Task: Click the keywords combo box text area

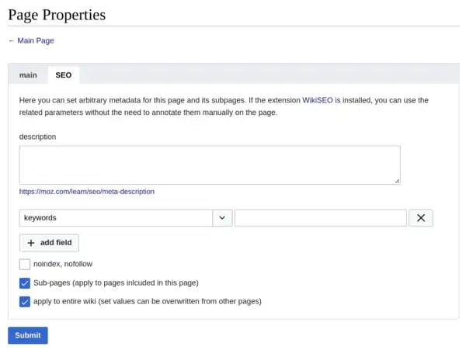Action: coord(116,218)
